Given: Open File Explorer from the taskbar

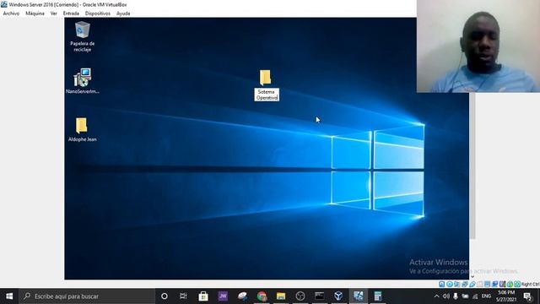Looking at the screenshot, I should (281, 296).
